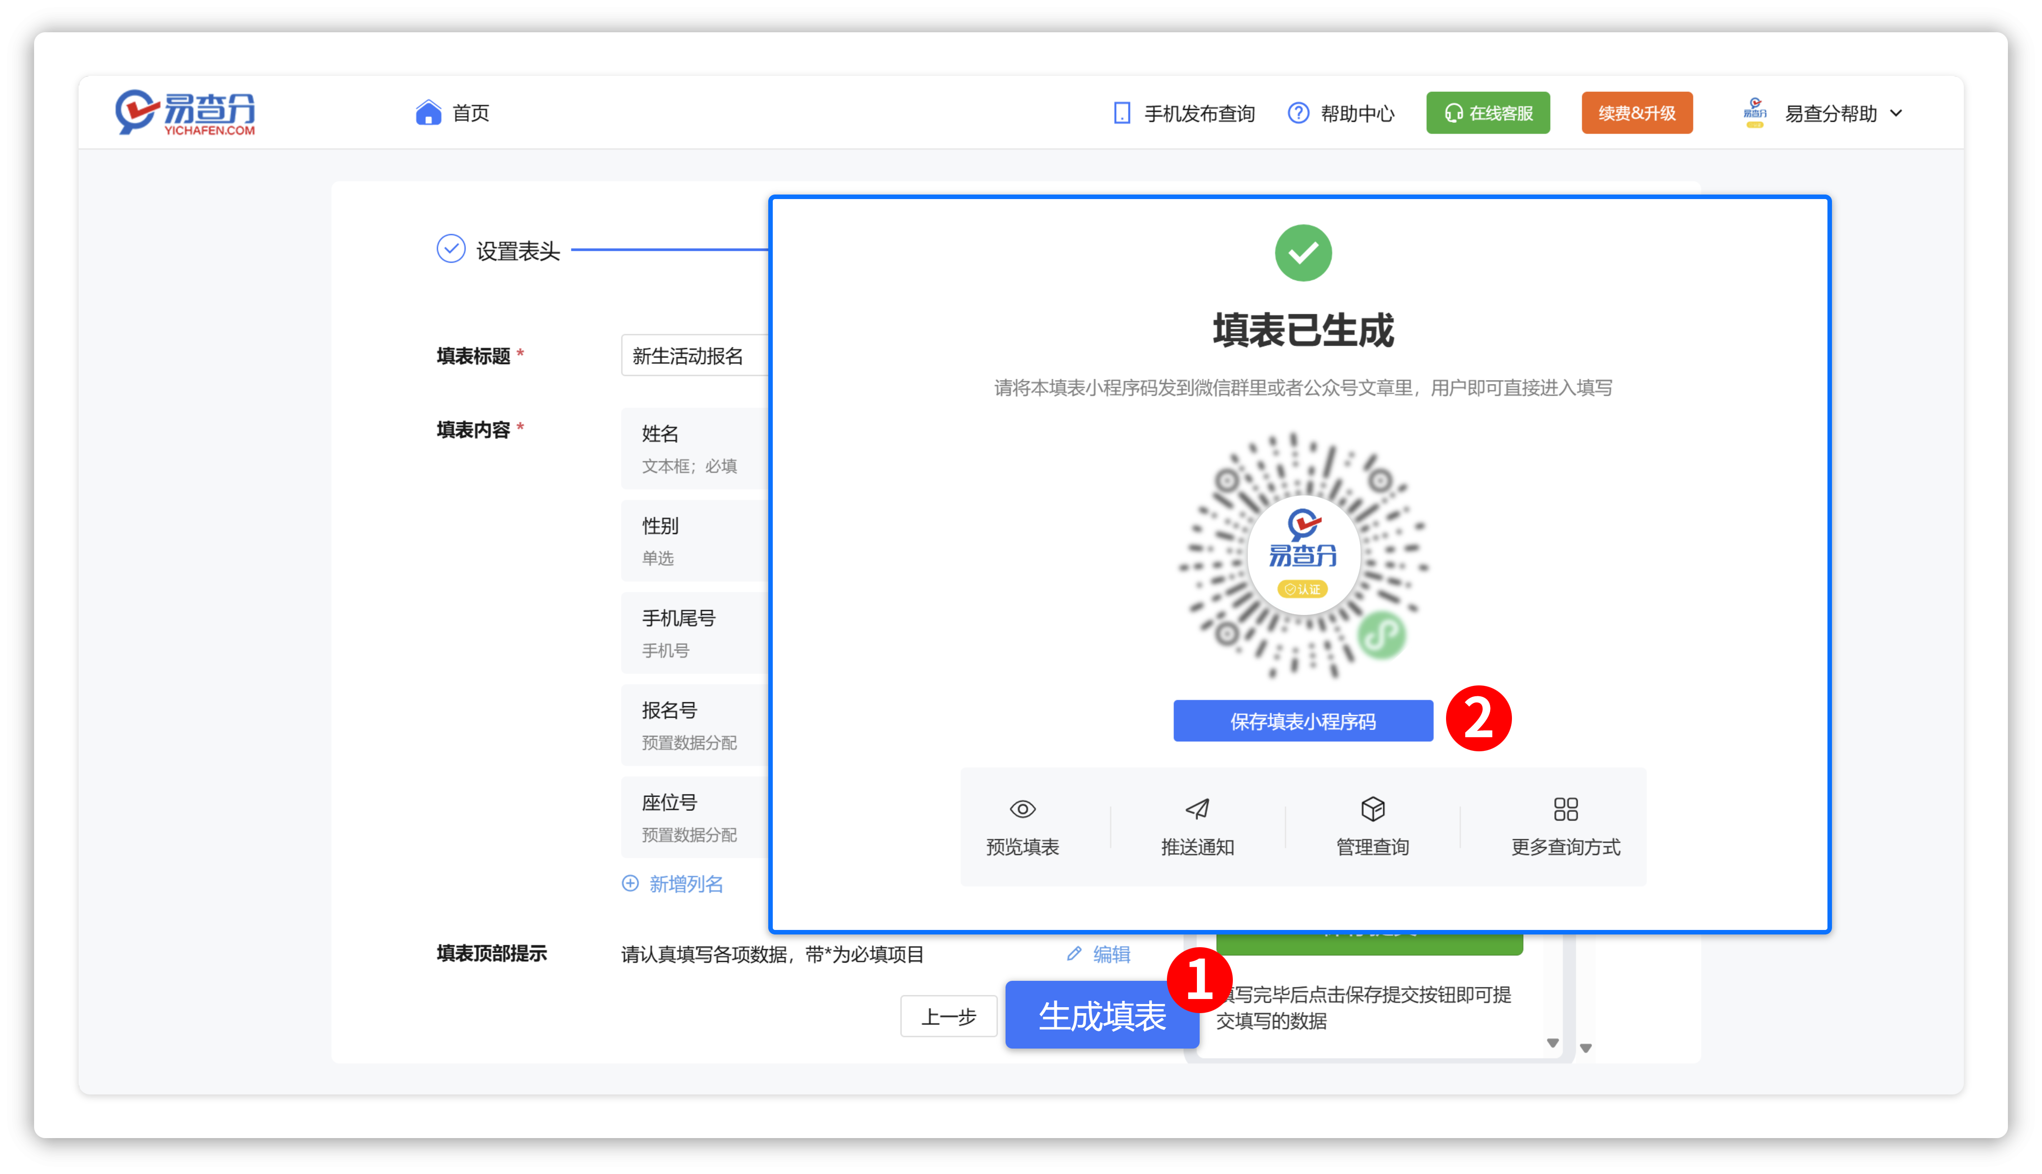Select the 座位号 field row
Screen dimensions: 2042x1174
pyautogui.click(x=694, y=817)
